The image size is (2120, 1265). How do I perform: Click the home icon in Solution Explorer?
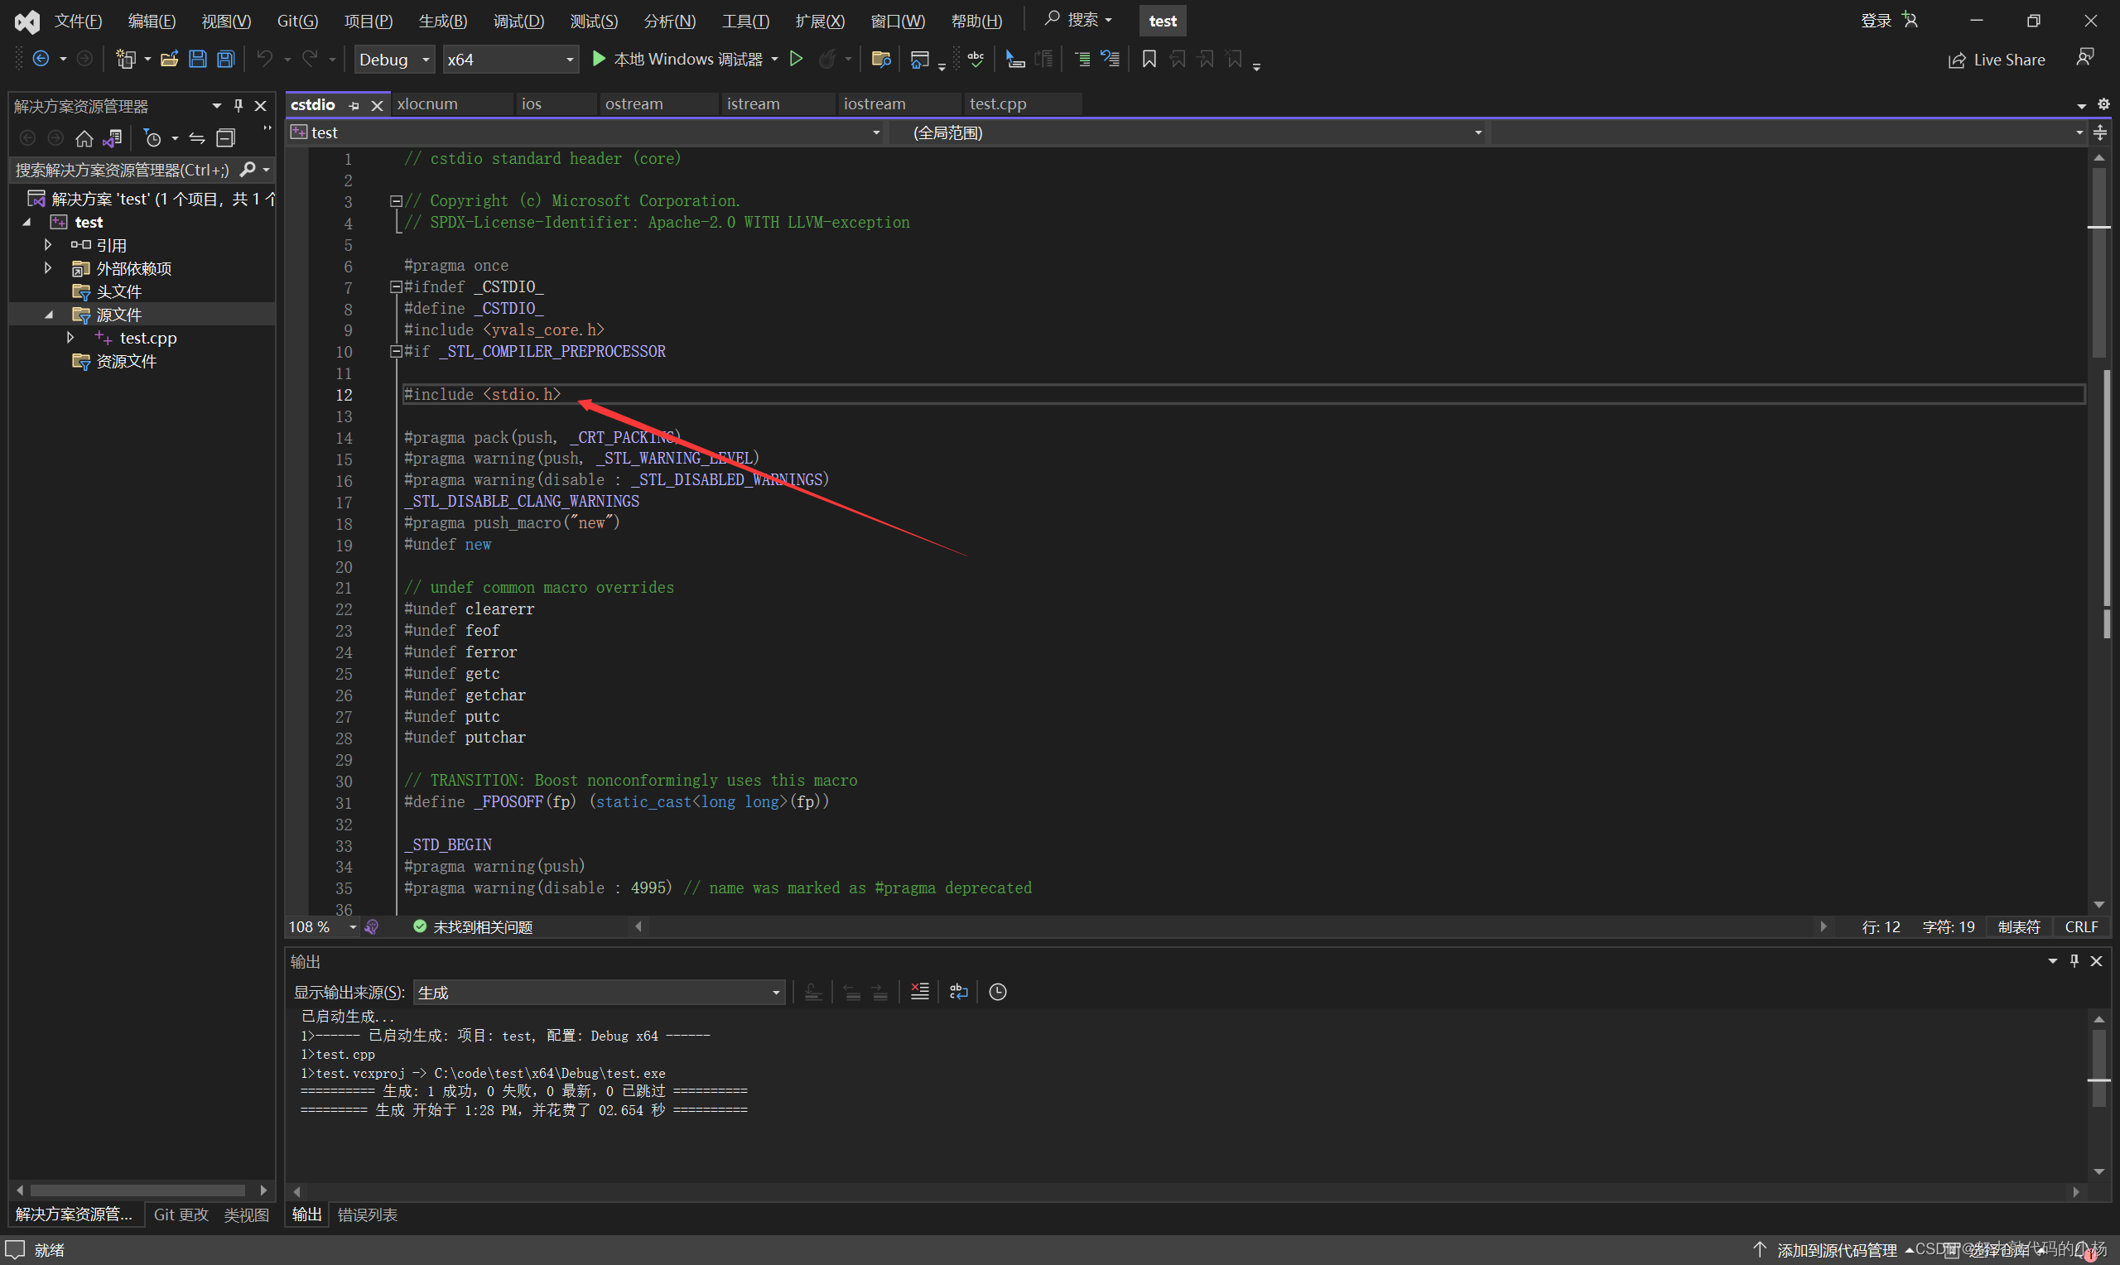coord(84,138)
